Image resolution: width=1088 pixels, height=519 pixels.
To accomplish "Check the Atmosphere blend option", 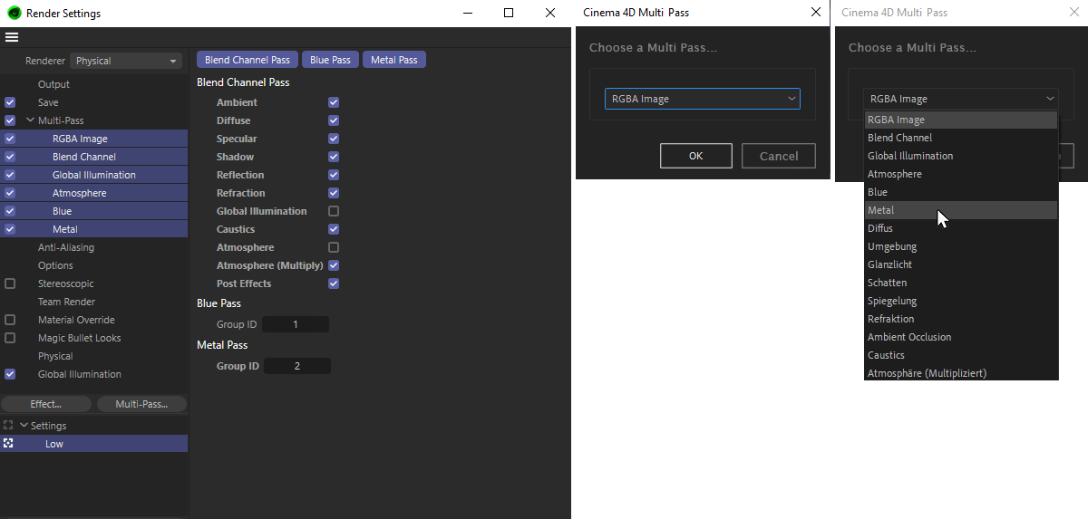I will point(334,247).
